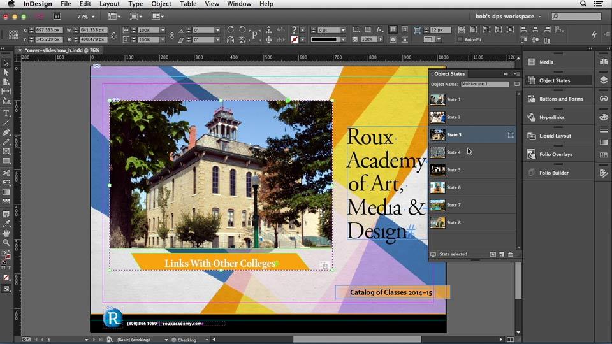The width and height of the screenshot is (612, 344).
Task: Select State 2 in Object States
Action: pyautogui.click(x=472, y=117)
